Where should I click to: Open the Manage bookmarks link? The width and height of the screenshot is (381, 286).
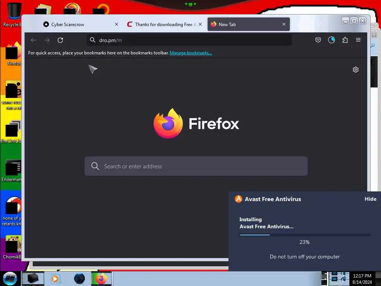click(x=191, y=53)
